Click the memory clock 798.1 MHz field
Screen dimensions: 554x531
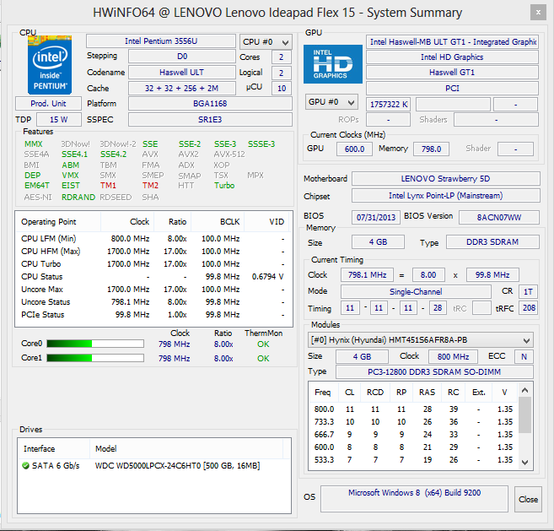[x=367, y=275]
